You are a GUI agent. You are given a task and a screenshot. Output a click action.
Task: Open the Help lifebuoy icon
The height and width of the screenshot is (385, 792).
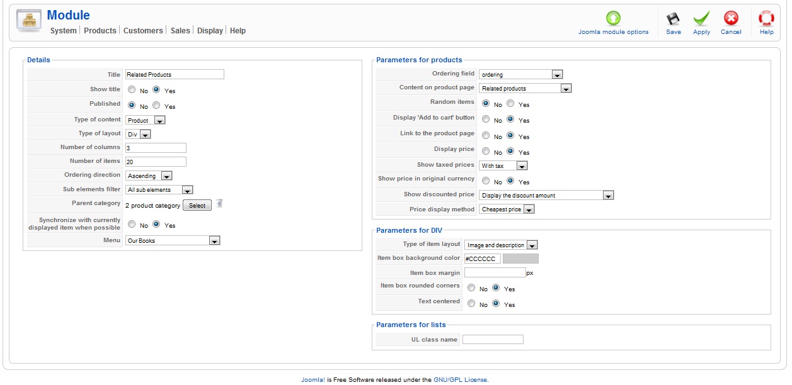pos(766,20)
